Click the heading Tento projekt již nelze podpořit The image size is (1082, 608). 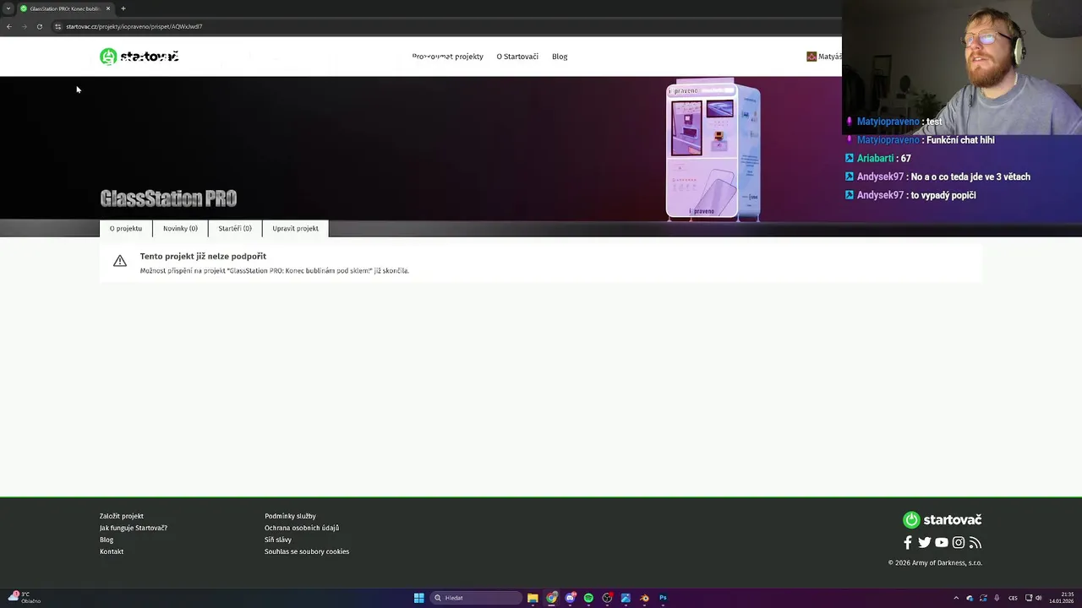203,256
